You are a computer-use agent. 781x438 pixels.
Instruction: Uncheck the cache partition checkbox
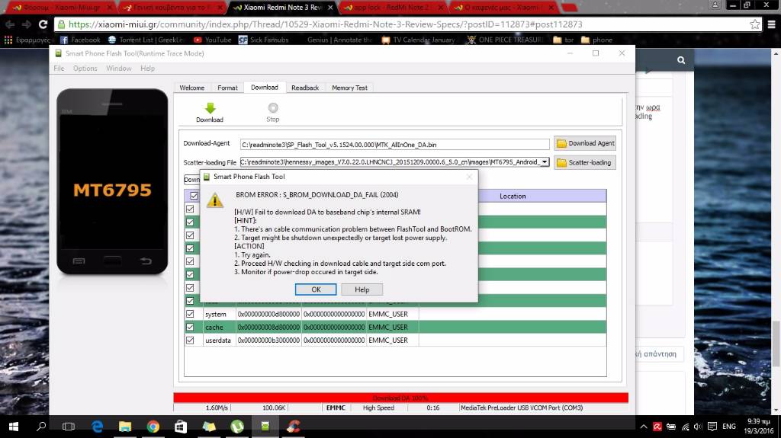click(x=190, y=327)
